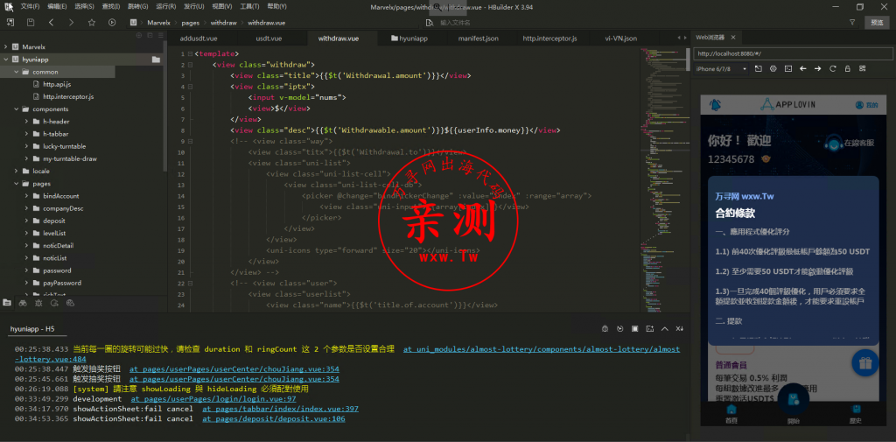This screenshot has height=442, width=896.
Task: Click the console stop square icon
Action: [635, 329]
